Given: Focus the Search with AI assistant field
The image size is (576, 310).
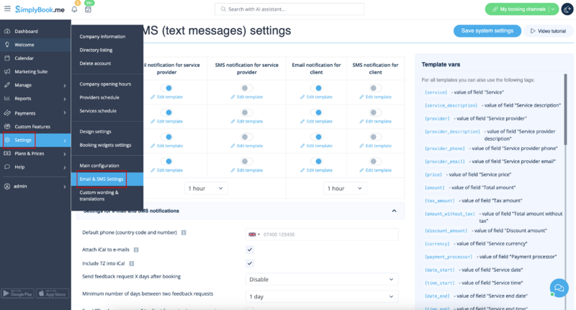Looking at the screenshot, I should [x=289, y=9].
